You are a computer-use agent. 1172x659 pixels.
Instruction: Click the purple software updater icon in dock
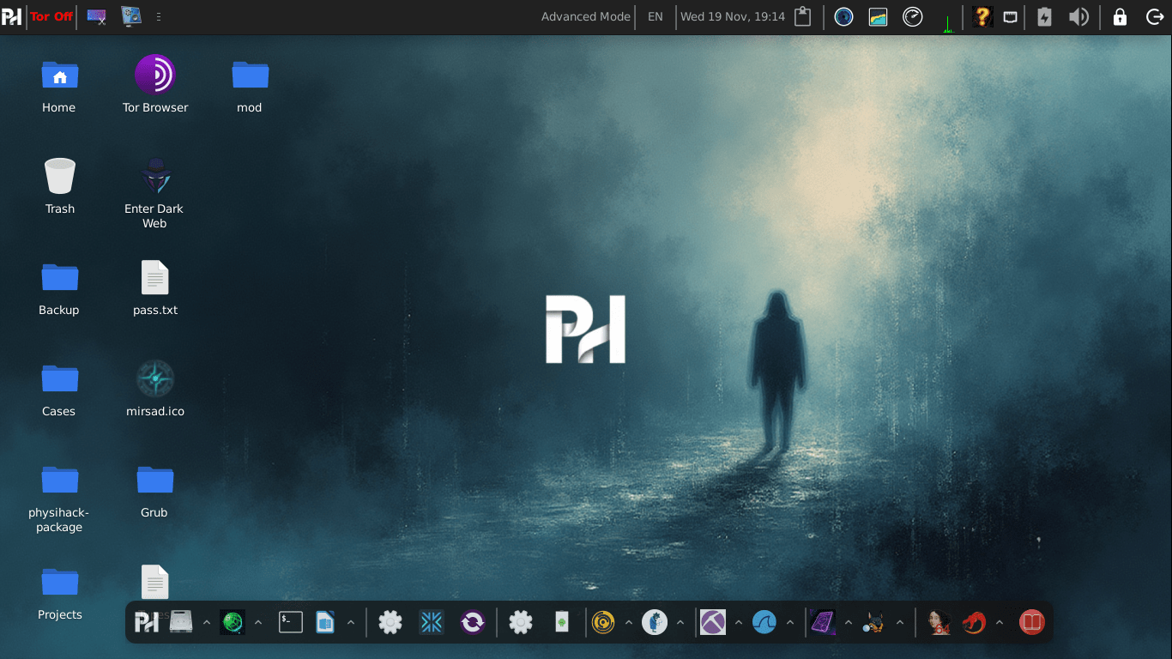(473, 622)
